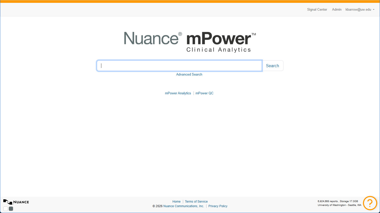This screenshot has width=380, height=213.
Task: Follow the Home link in the footer
Action: click(x=177, y=202)
